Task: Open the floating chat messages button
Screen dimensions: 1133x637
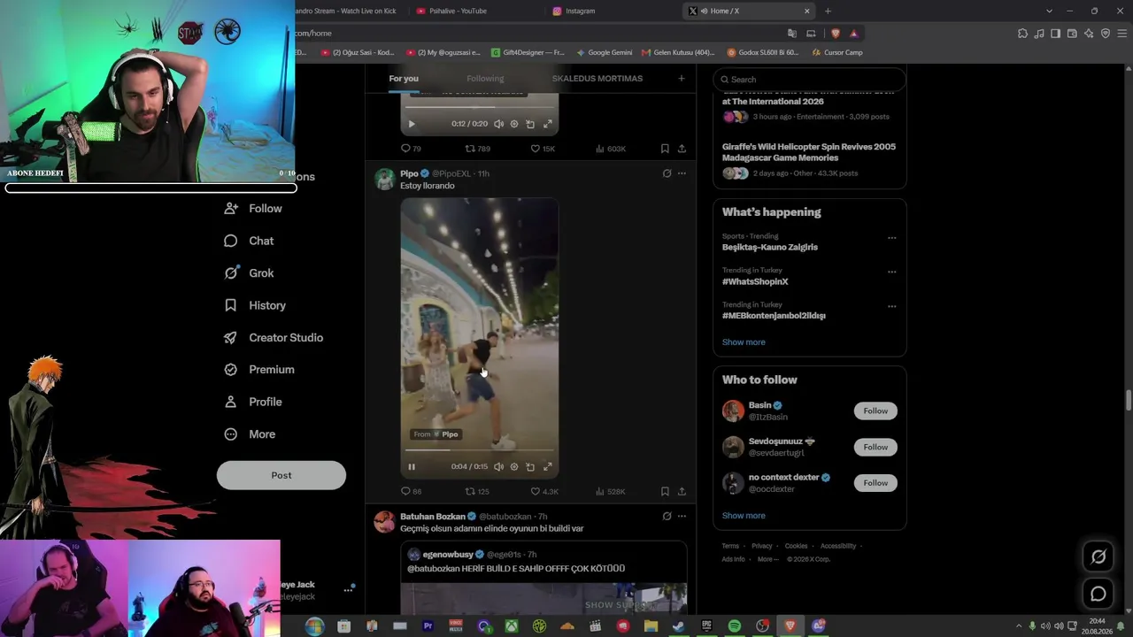Action: (x=1098, y=594)
